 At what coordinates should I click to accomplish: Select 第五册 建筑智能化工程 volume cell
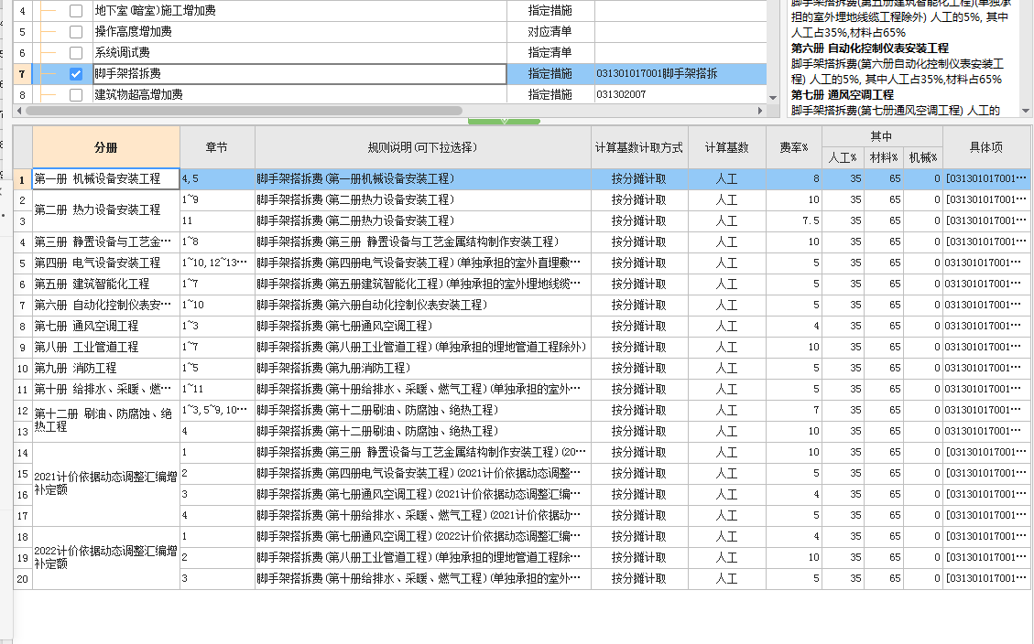coord(105,284)
